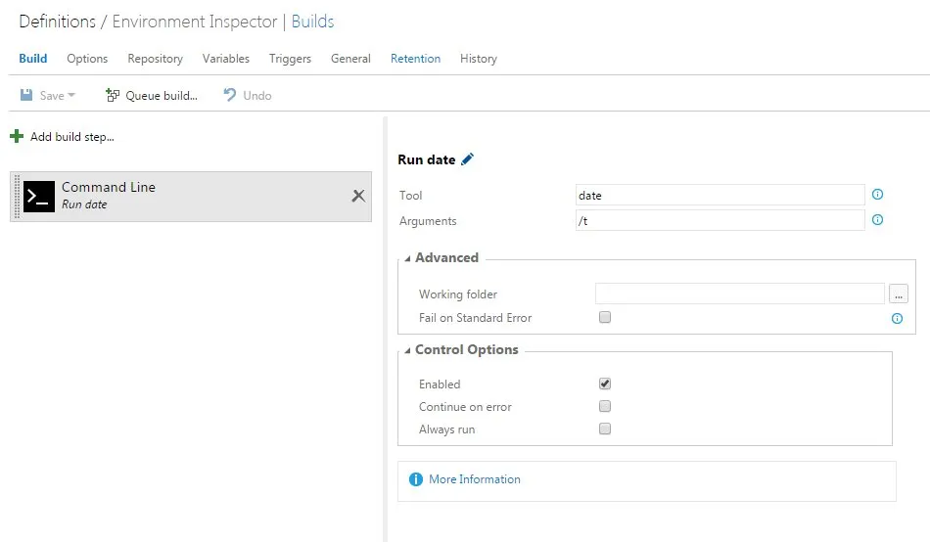This screenshot has height=542, width=930.
Task: Click the Undo arrow icon
Action: point(230,95)
